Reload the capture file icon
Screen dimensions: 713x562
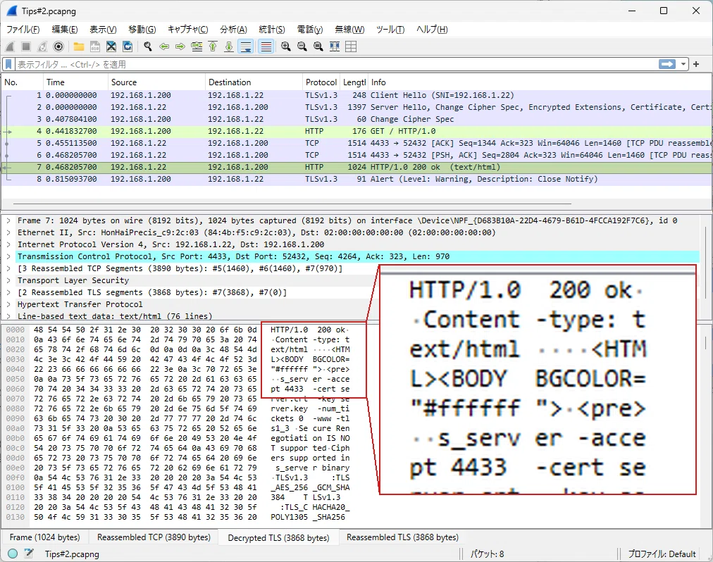point(128,46)
